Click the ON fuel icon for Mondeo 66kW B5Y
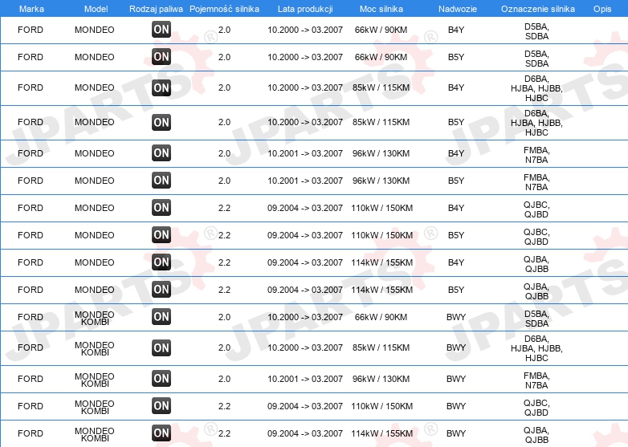This screenshot has height=447, width=628. tap(161, 57)
